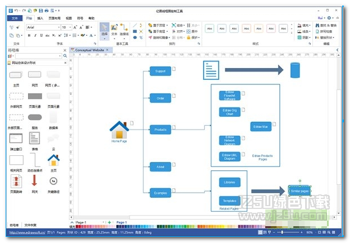Select the Conceptual Website document tab

point(90,50)
